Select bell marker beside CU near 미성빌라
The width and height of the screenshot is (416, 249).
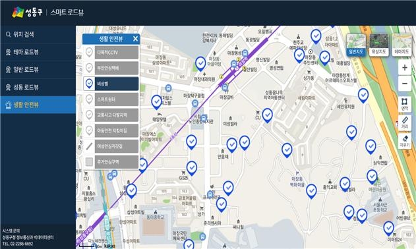267,116
